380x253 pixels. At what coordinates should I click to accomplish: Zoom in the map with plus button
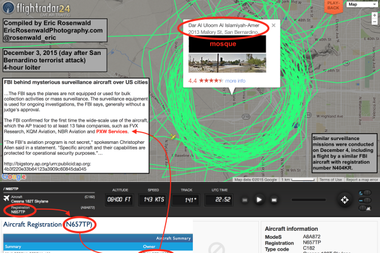pyautogui.click(x=374, y=15)
